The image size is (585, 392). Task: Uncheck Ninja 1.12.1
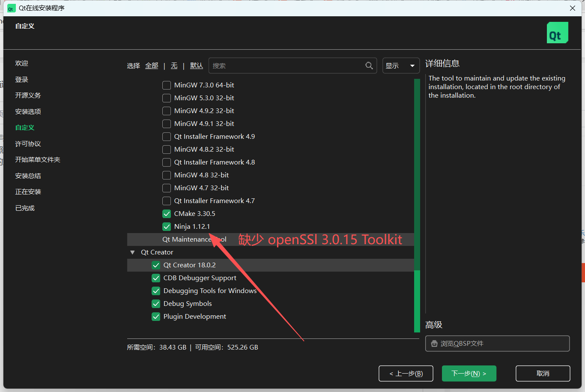pos(167,227)
